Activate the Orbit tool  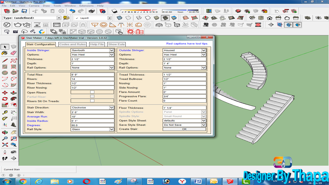click(x=5, y=132)
